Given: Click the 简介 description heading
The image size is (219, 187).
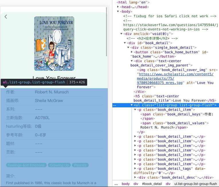Looking at the screenshot, I should (11, 176).
